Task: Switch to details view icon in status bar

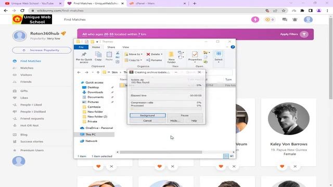Action: 226,156
